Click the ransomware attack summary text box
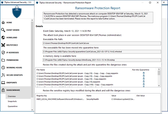Image resolution: width=168 pixels, height=114 pixels. tap(98, 17)
